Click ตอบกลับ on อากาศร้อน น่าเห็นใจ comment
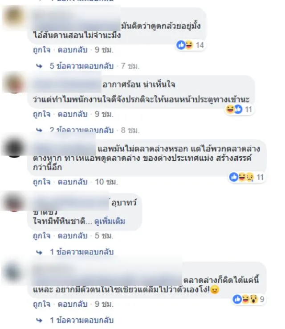The image size is (285, 329). (73, 114)
